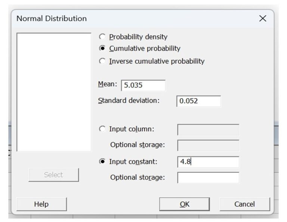The height and width of the screenshot is (222, 287).
Task: Click the 'Standard deviation:' label text
Action: pos(129,101)
